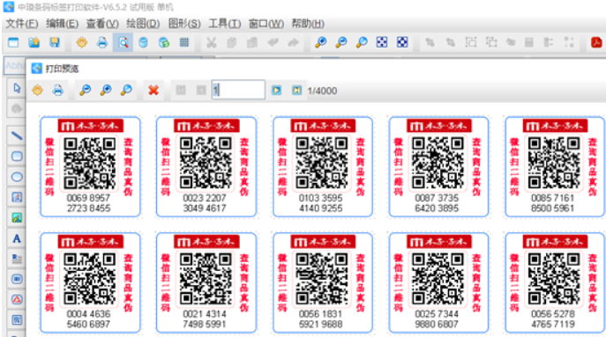This screenshot has width=606, height=337.
Task: Click the redo arrow icon
Action: (x=294, y=42)
